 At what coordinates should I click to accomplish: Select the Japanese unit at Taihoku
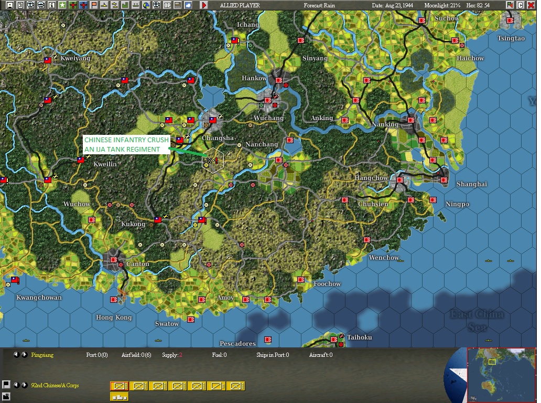tap(333, 340)
